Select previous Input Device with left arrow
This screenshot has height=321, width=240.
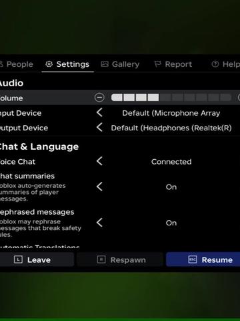99,112
